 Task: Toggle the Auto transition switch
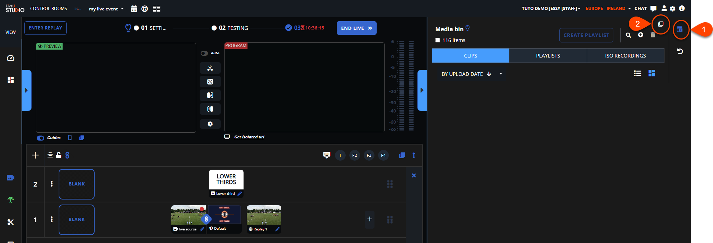pos(204,53)
